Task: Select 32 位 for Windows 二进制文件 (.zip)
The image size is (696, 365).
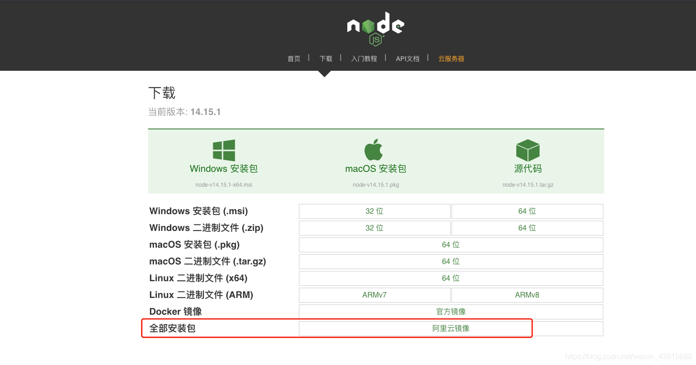Action: 375,228
